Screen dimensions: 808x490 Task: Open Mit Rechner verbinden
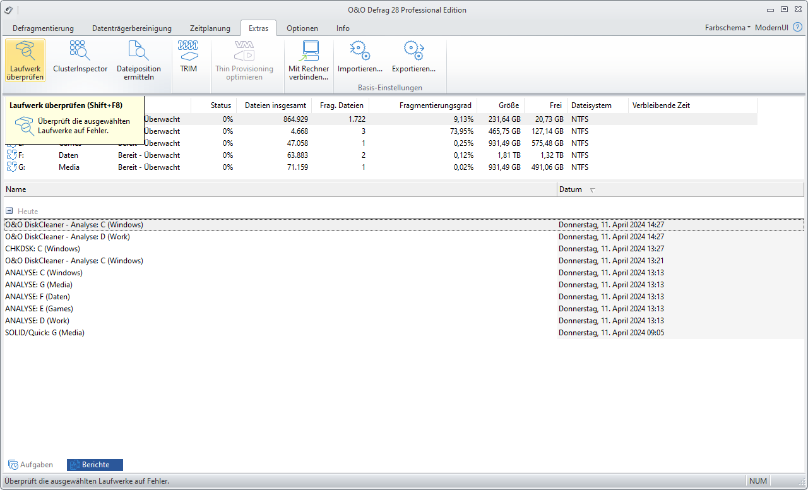309,61
